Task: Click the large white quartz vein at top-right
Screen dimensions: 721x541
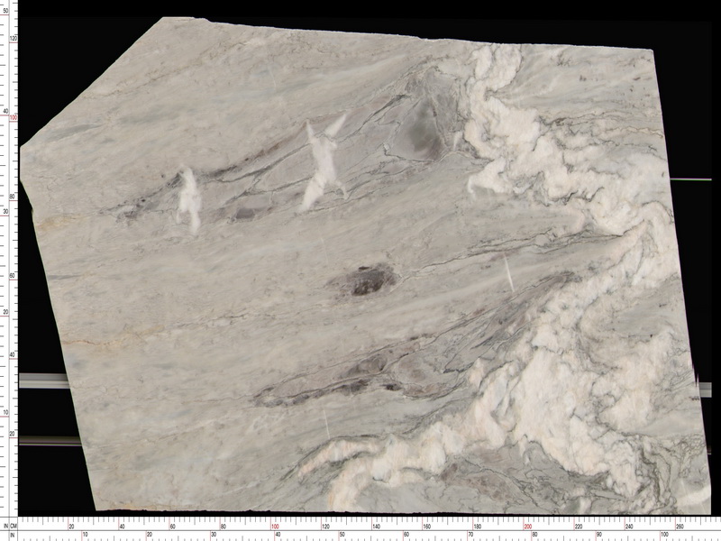Action: point(505,126)
